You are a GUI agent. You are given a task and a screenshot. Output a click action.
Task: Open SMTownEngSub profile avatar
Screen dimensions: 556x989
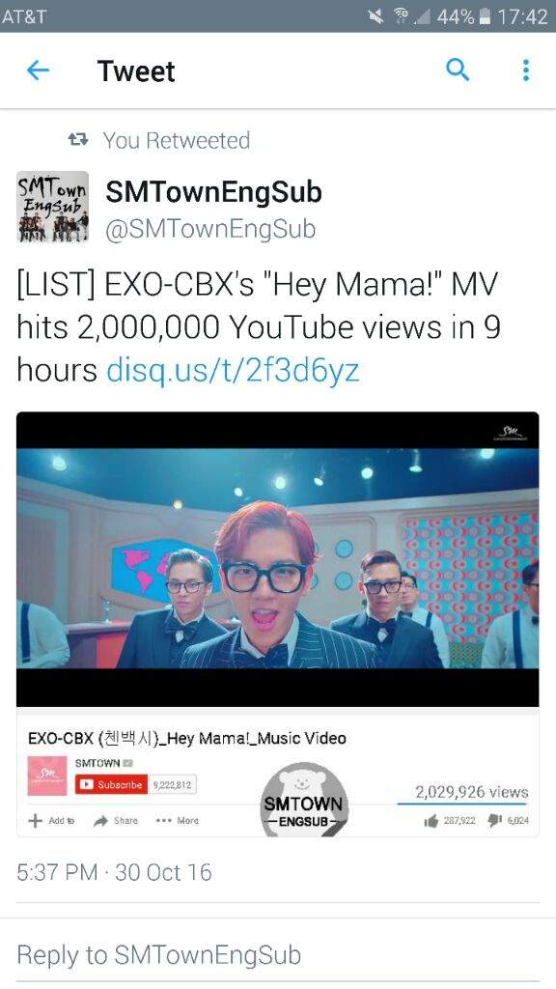pos(52,207)
